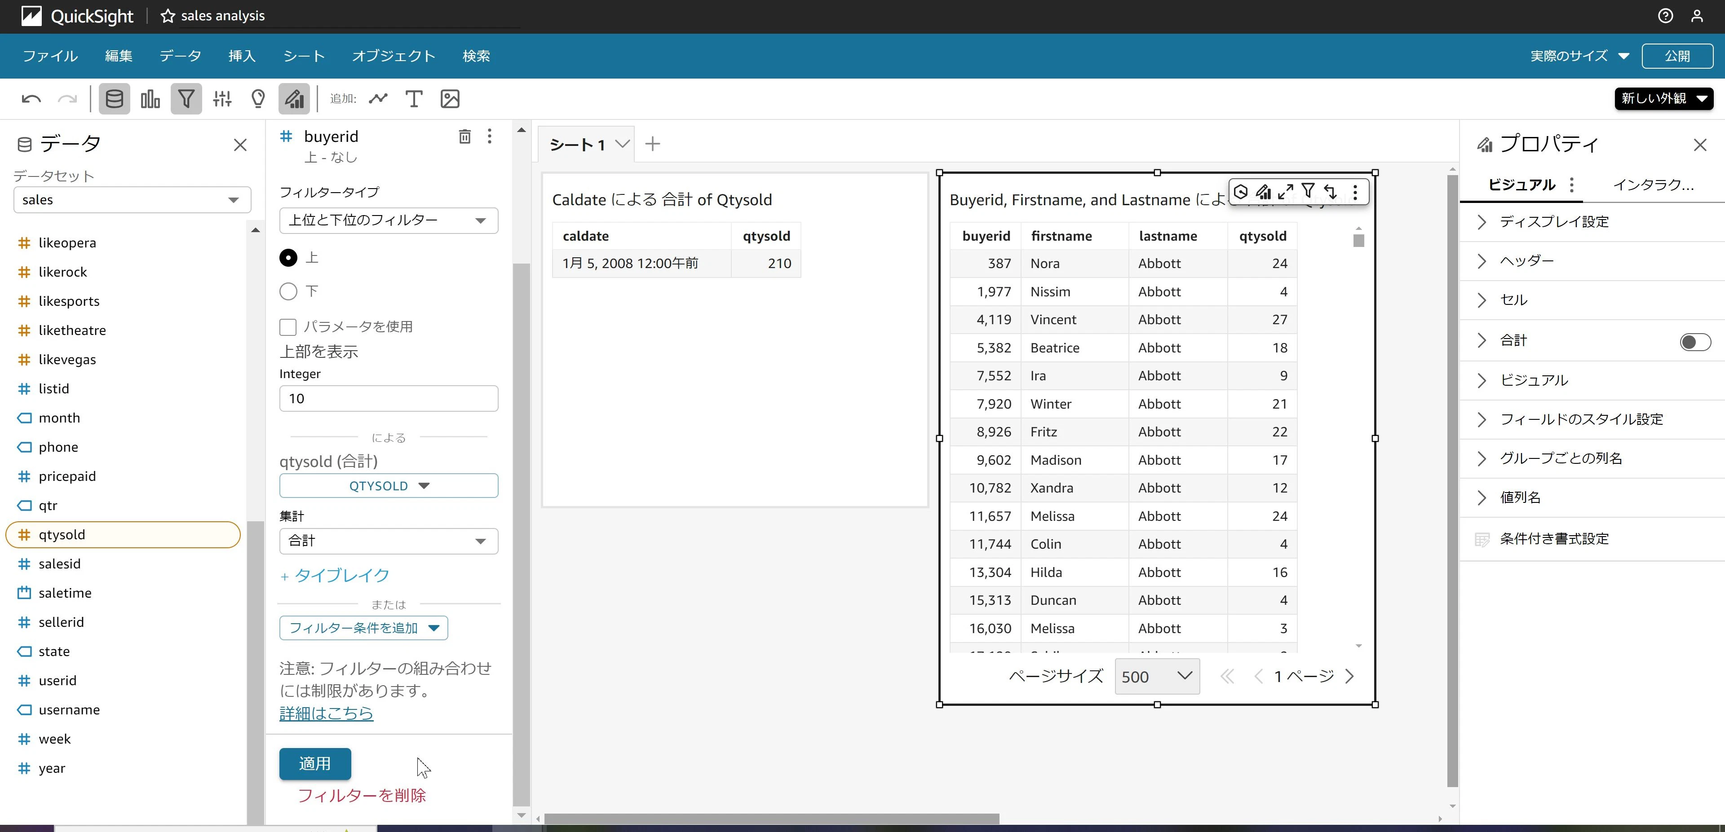This screenshot has height=832, width=1725.
Task: Open the Data panel database icon
Action: point(115,99)
